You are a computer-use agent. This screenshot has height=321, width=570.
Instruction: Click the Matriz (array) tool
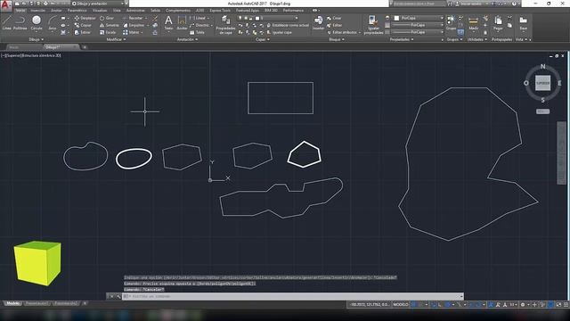pyautogui.click(x=132, y=32)
